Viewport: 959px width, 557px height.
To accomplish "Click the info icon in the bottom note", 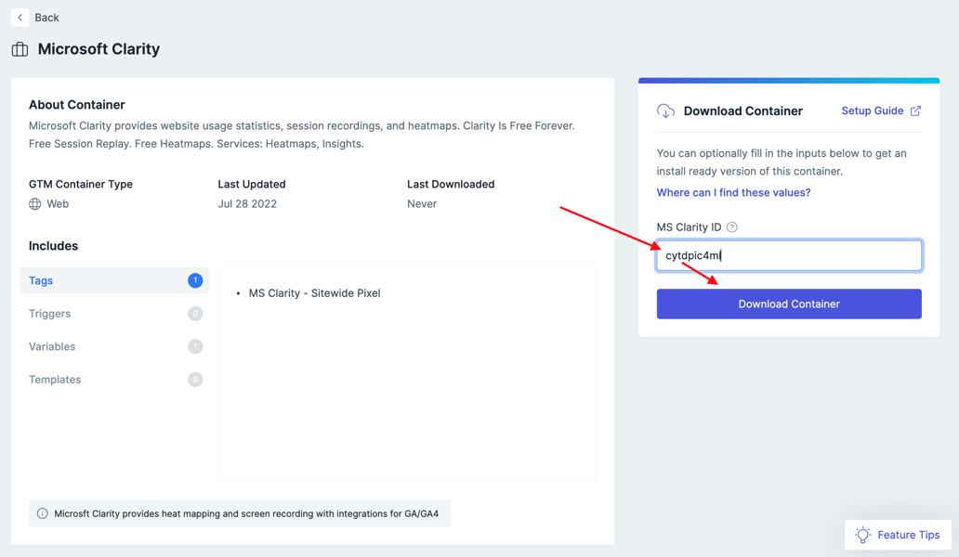I will tap(42, 513).
